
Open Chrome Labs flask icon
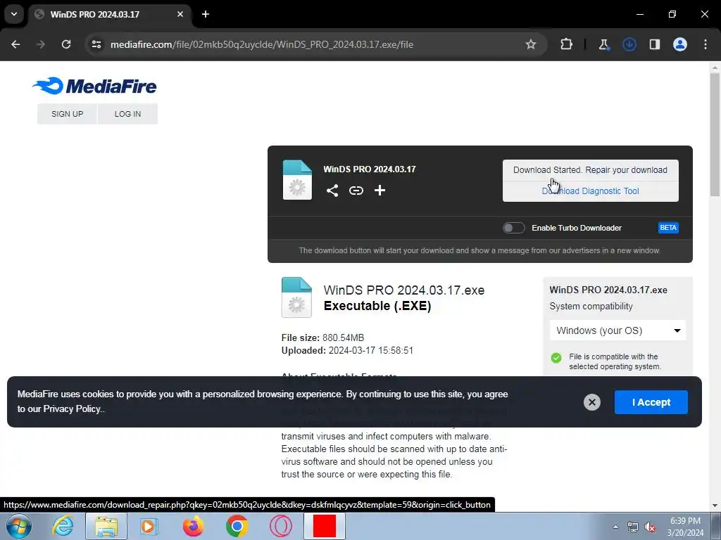click(x=603, y=44)
